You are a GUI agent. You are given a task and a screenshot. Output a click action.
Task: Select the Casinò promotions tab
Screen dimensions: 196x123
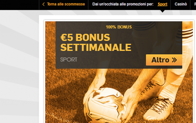181,4
